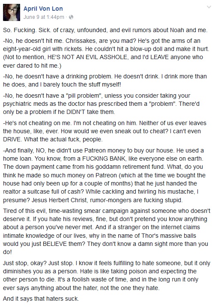Click the opening line about rumors about Noah
Screen dimensions: 212x308
coord(105,30)
